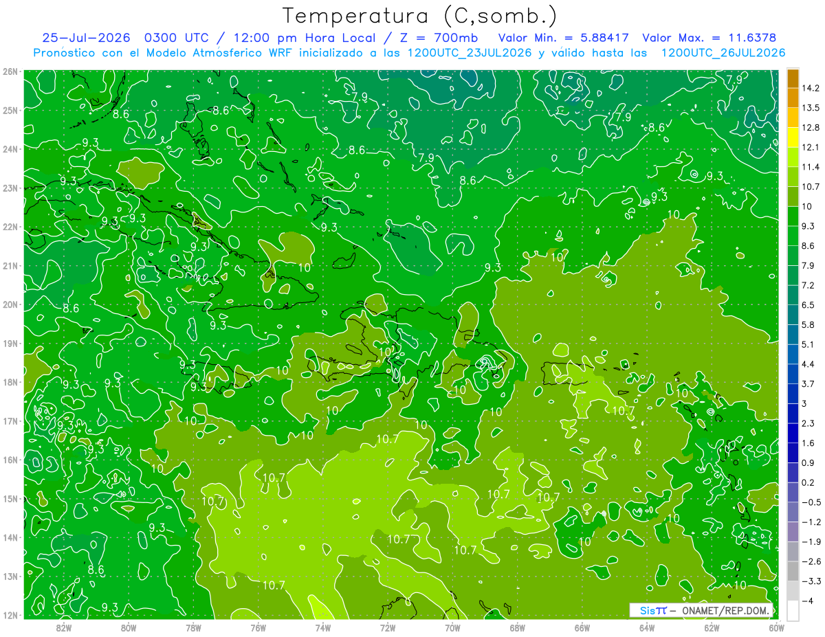Image resolution: width=825 pixels, height=637 pixels.
Task: Click the -3.3 color bar label
Action: click(811, 581)
